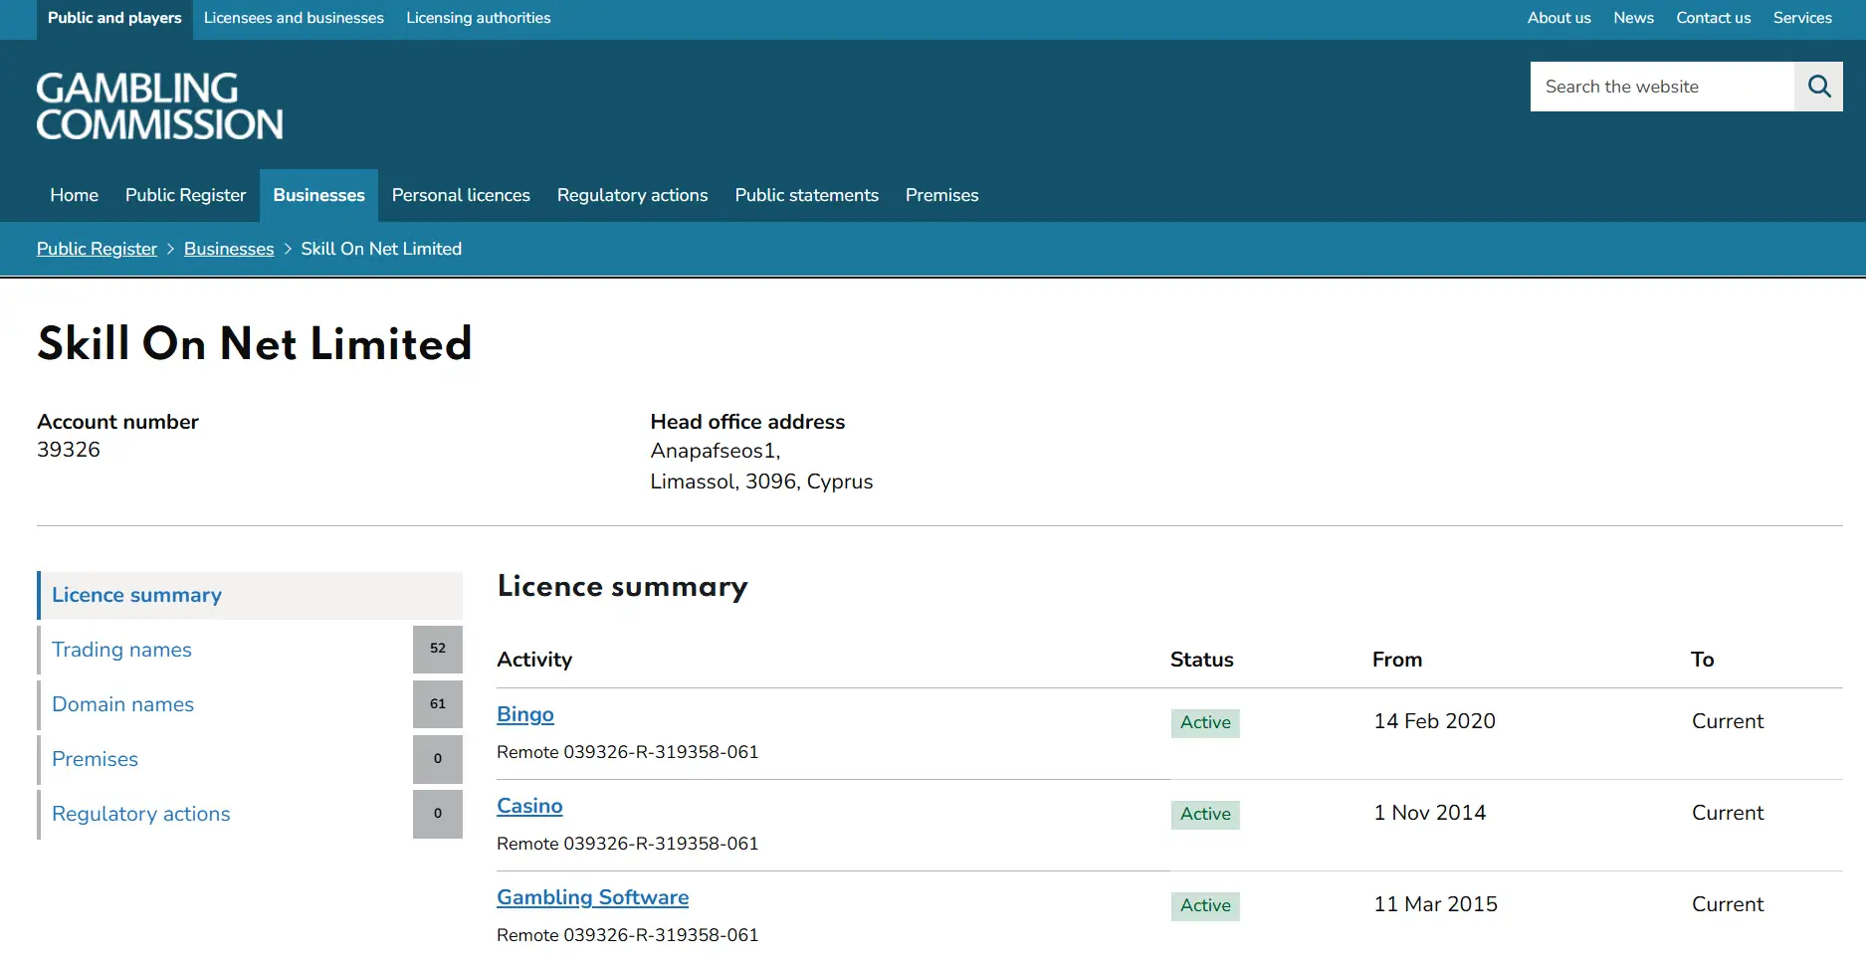Image resolution: width=1866 pixels, height=961 pixels.
Task: Click Active badge for Gambling Software
Action: click(x=1205, y=905)
